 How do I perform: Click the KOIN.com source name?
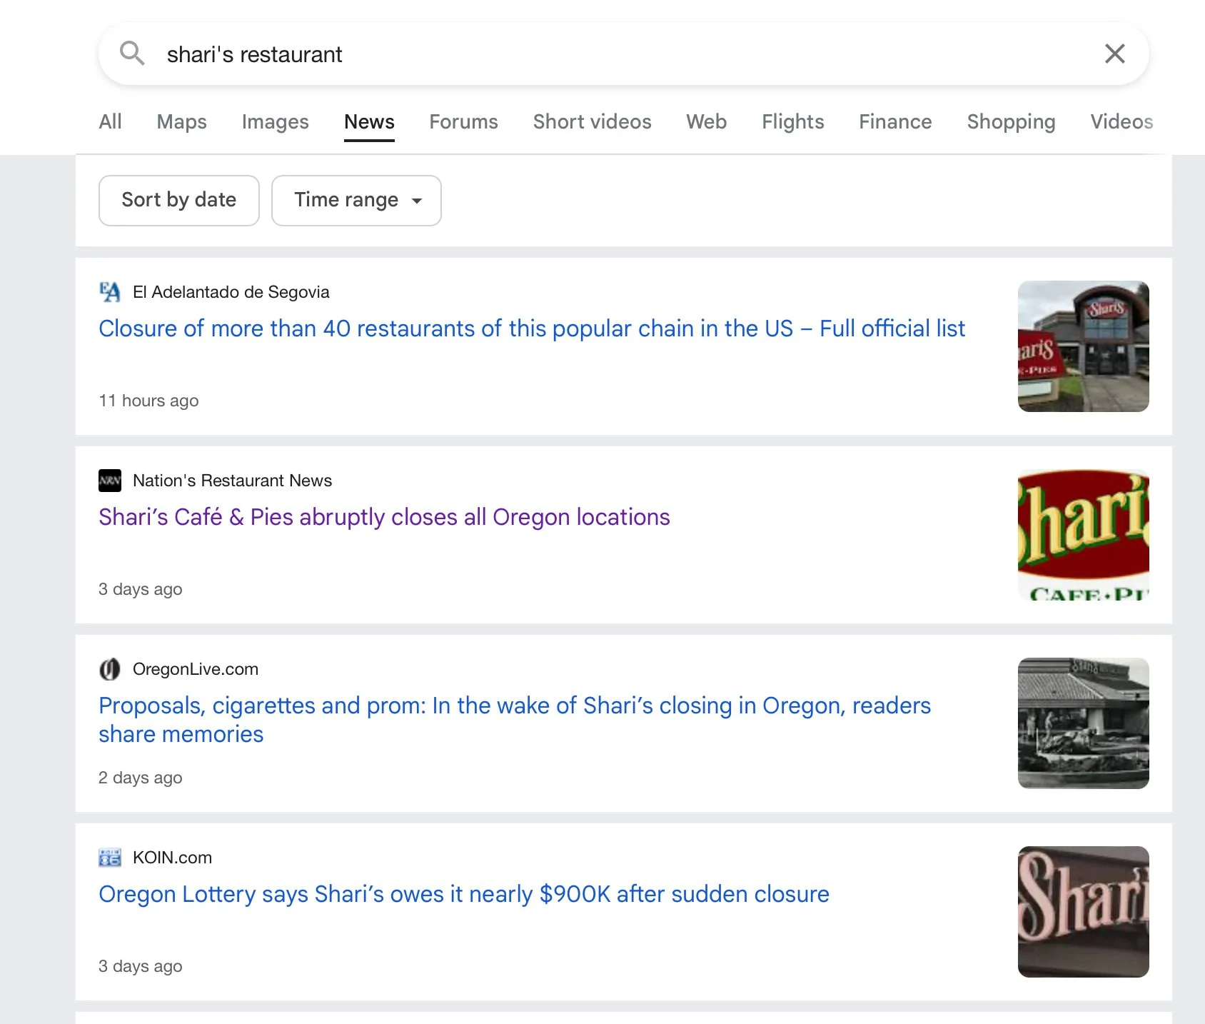172,858
